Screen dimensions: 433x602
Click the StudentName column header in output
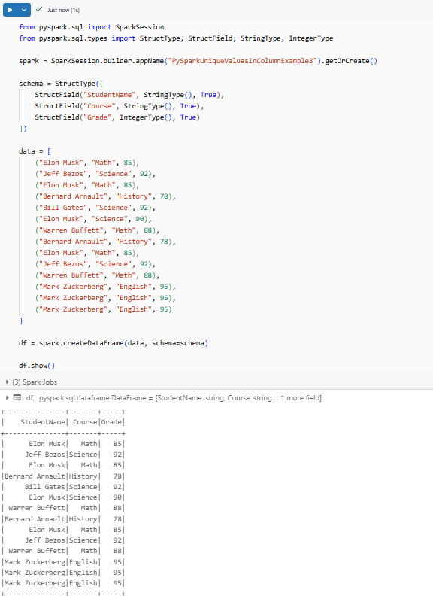pos(43,422)
